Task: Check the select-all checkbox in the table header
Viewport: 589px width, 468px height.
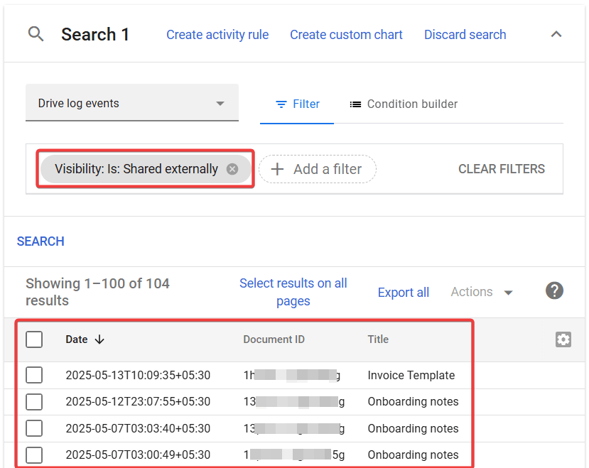Action: (34, 339)
